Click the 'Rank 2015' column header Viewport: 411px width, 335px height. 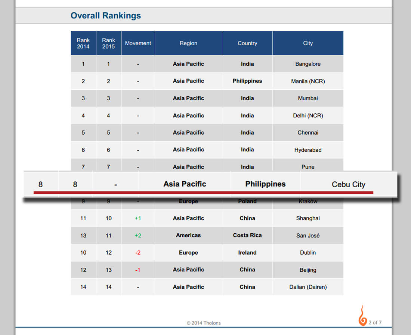(x=108, y=43)
